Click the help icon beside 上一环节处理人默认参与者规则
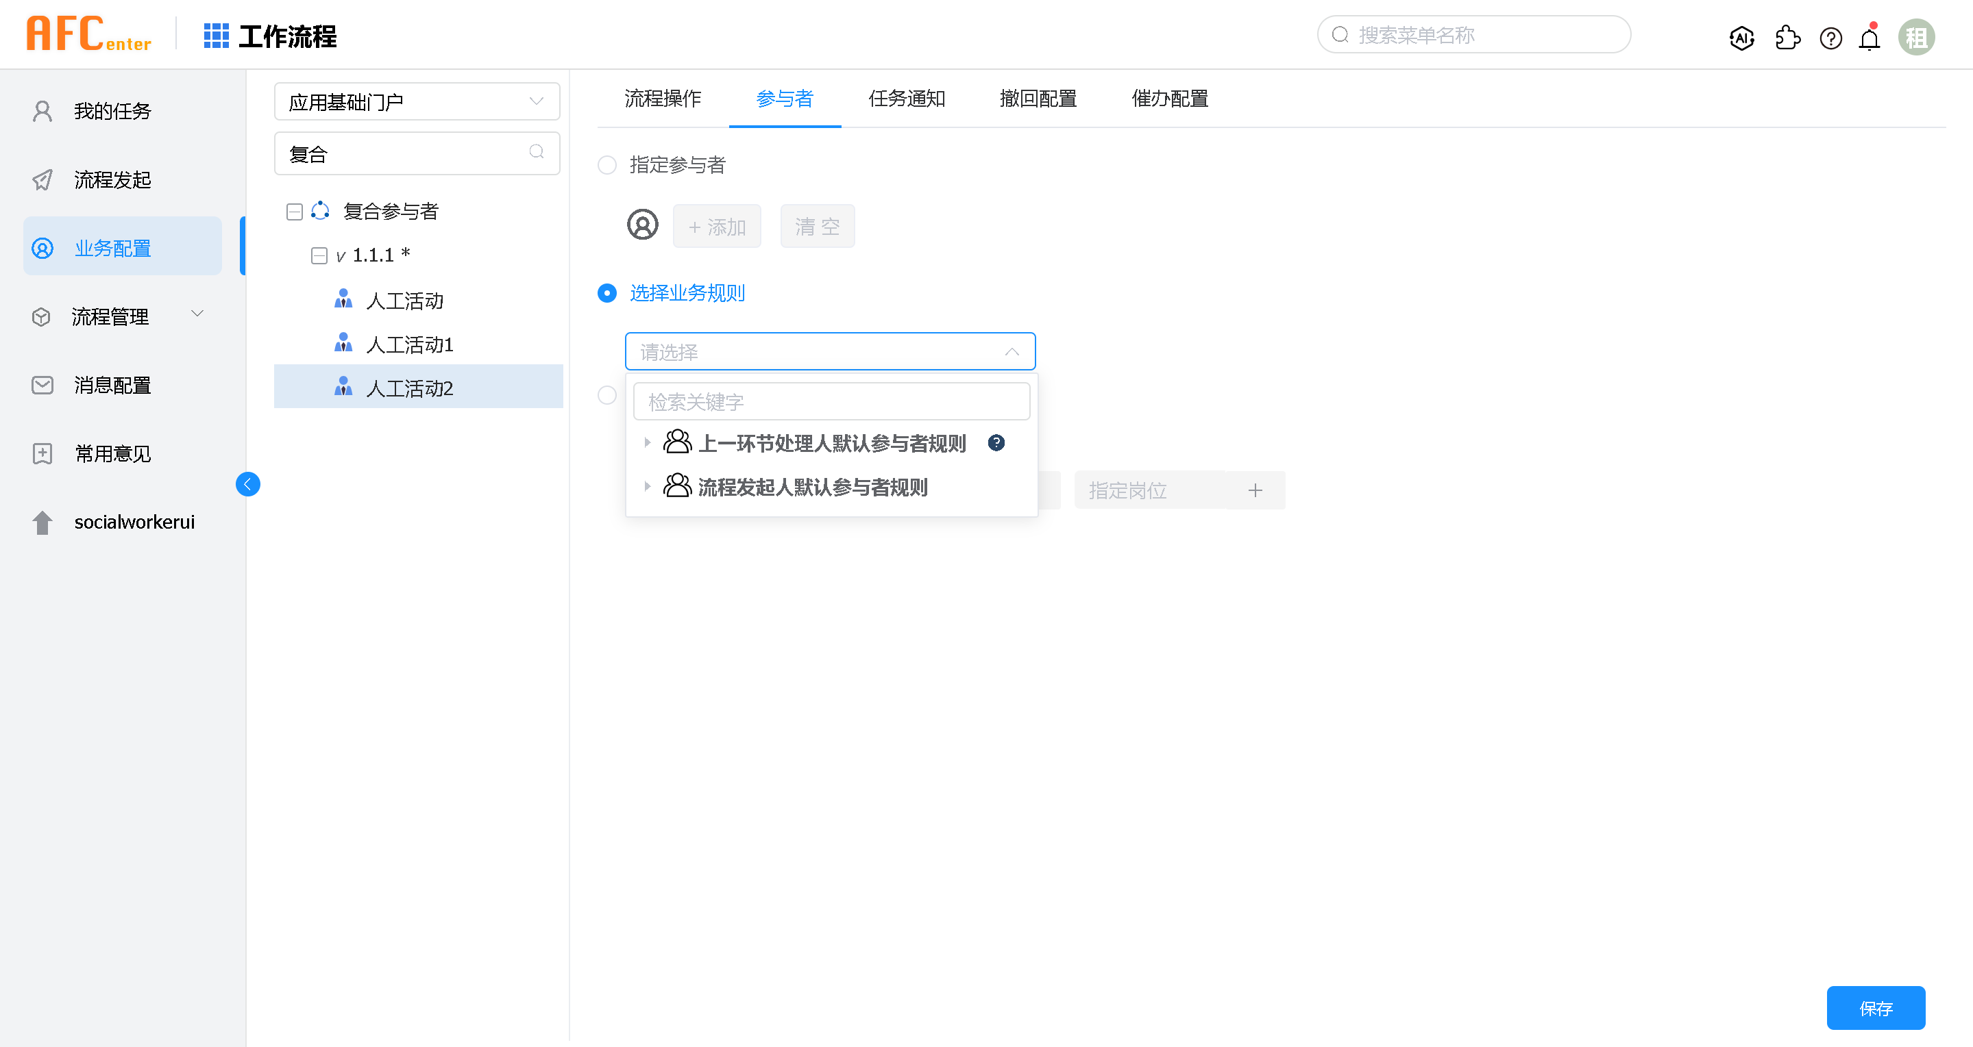Screen dimensions: 1973x1047 [x=996, y=442]
